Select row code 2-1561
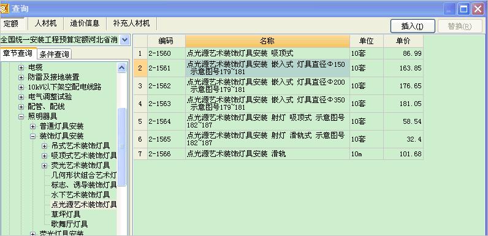488x236 pixels. [166, 68]
